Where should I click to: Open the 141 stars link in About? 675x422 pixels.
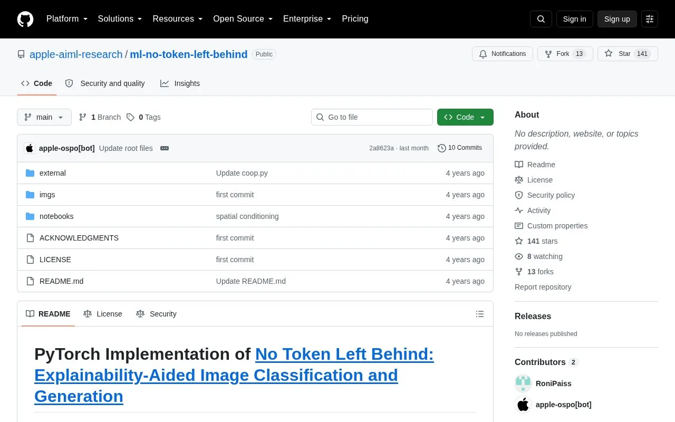(x=536, y=241)
